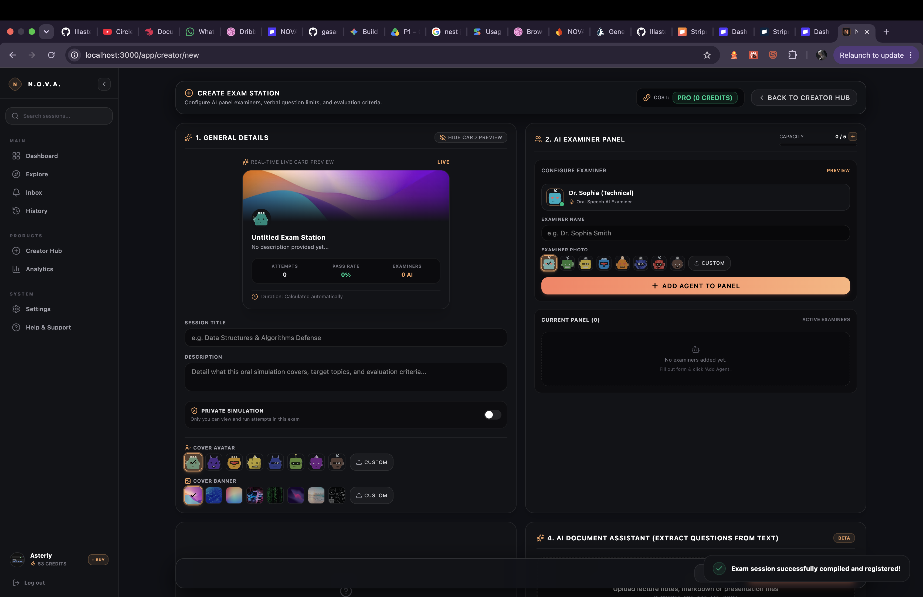This screenshot has height=597, width=923.
Task: Click the + BUY credits button
Action: 98,560
